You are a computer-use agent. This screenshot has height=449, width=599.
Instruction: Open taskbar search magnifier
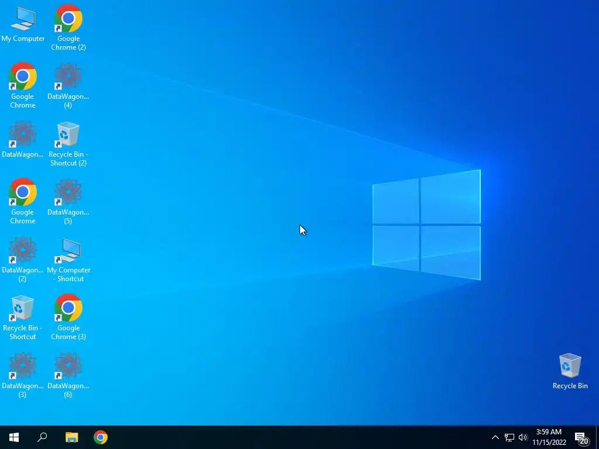point(42,437)
